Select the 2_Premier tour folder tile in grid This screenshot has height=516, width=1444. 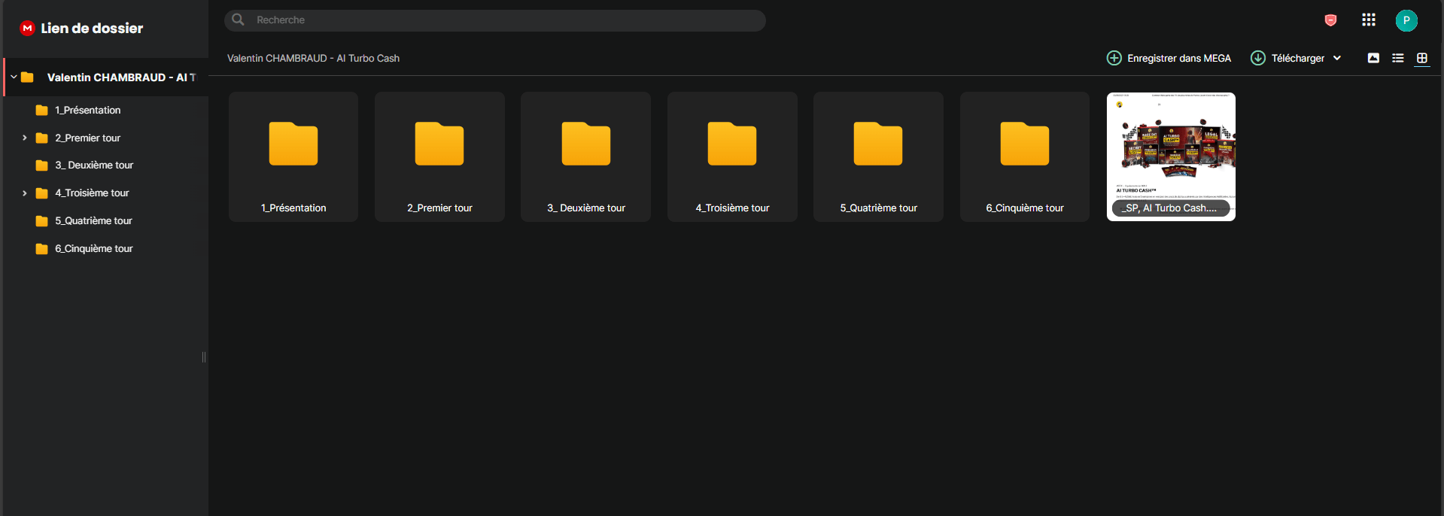pyautogui.click(x=439, y=156)
